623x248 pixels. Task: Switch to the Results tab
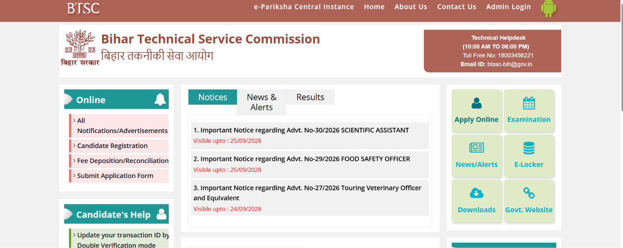click(310, 97)
